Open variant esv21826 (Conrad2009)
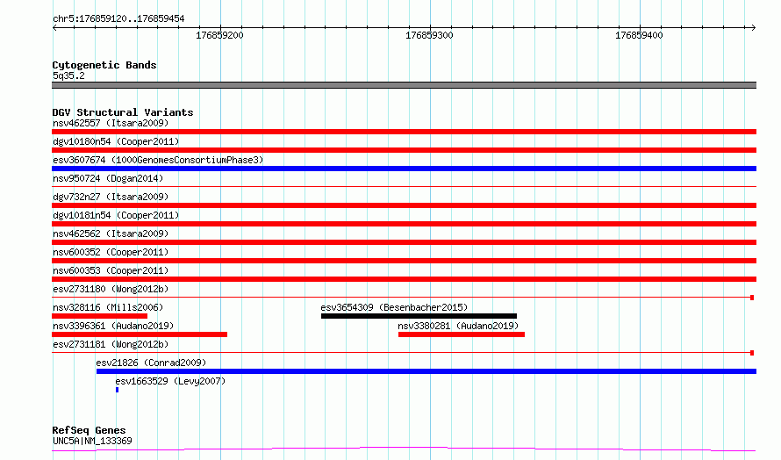Screen dimensions: 781x460 click(151, 363)
